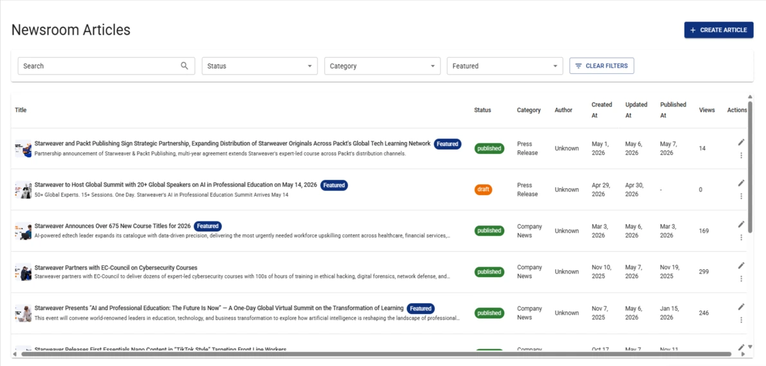Screen dimensions: 766x366
Task: Sort by the Author column header
Action: pyautogui.click(x=563, y=110)
